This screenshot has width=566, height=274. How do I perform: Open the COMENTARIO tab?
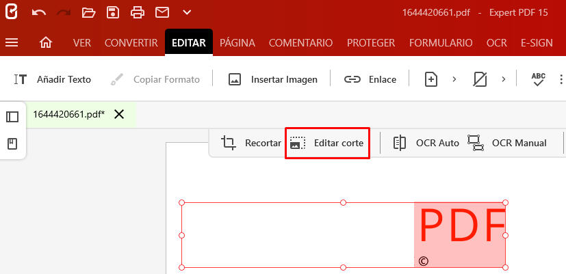click(x=300, y=43)
